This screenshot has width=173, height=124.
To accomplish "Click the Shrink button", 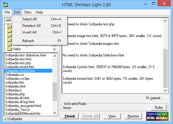I will pyautogui.click(x=70, y=116).
